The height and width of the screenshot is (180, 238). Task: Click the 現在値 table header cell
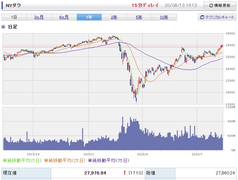(27, 173)
